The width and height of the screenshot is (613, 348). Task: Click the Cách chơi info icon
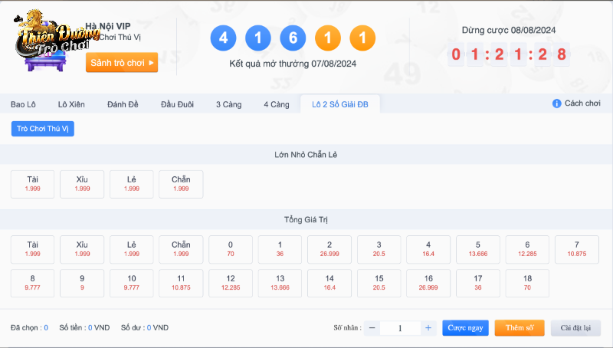pos(557,103)
